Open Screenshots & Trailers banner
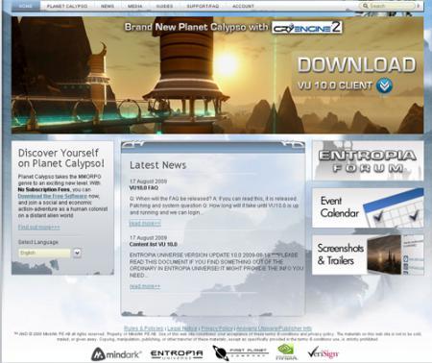 368,254
